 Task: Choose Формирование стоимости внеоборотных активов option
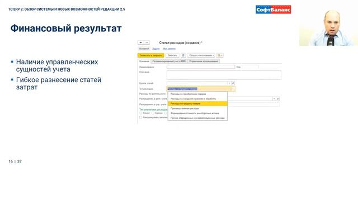pos(197,113)
